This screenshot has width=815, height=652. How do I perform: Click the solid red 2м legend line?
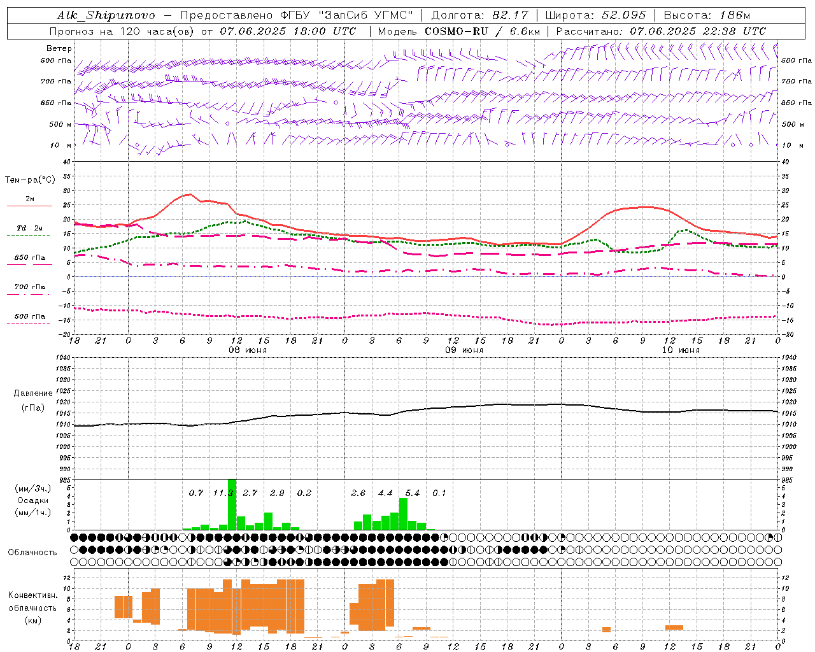[x=29, y=206]
